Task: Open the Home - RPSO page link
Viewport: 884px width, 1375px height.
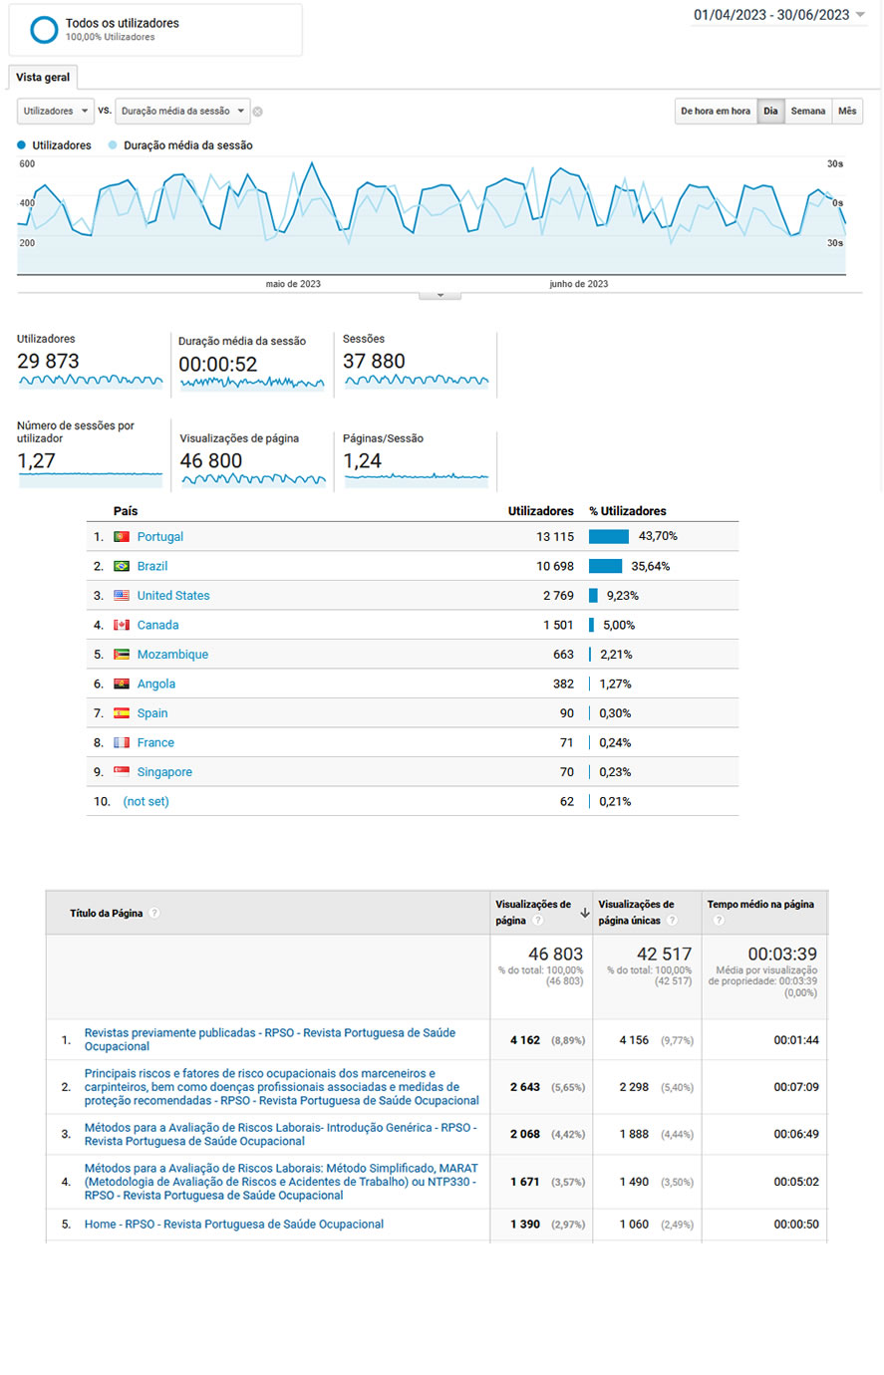Action: [x=233, y=1225]
